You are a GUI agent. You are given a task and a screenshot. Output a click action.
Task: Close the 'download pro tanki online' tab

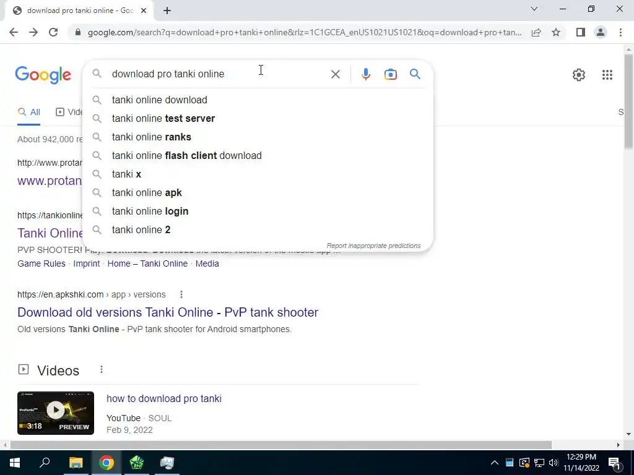point(144,11)
